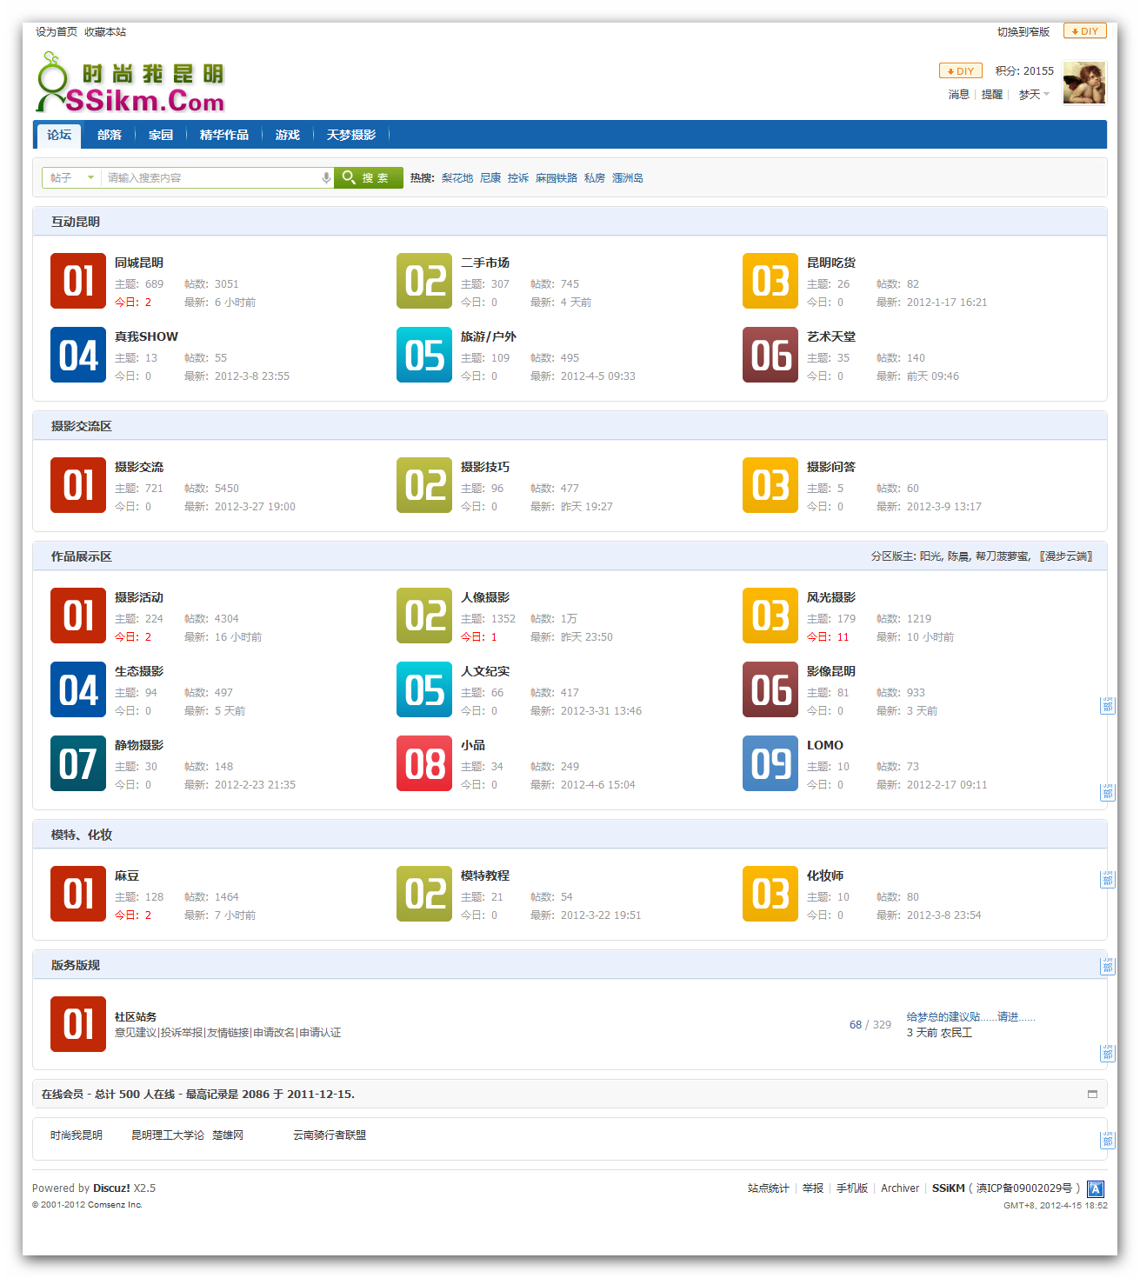Viewport: 1140px width, 1278px height.
Task: Collapse the 在线会员 online members panel
Action: coord(1092,1094)
